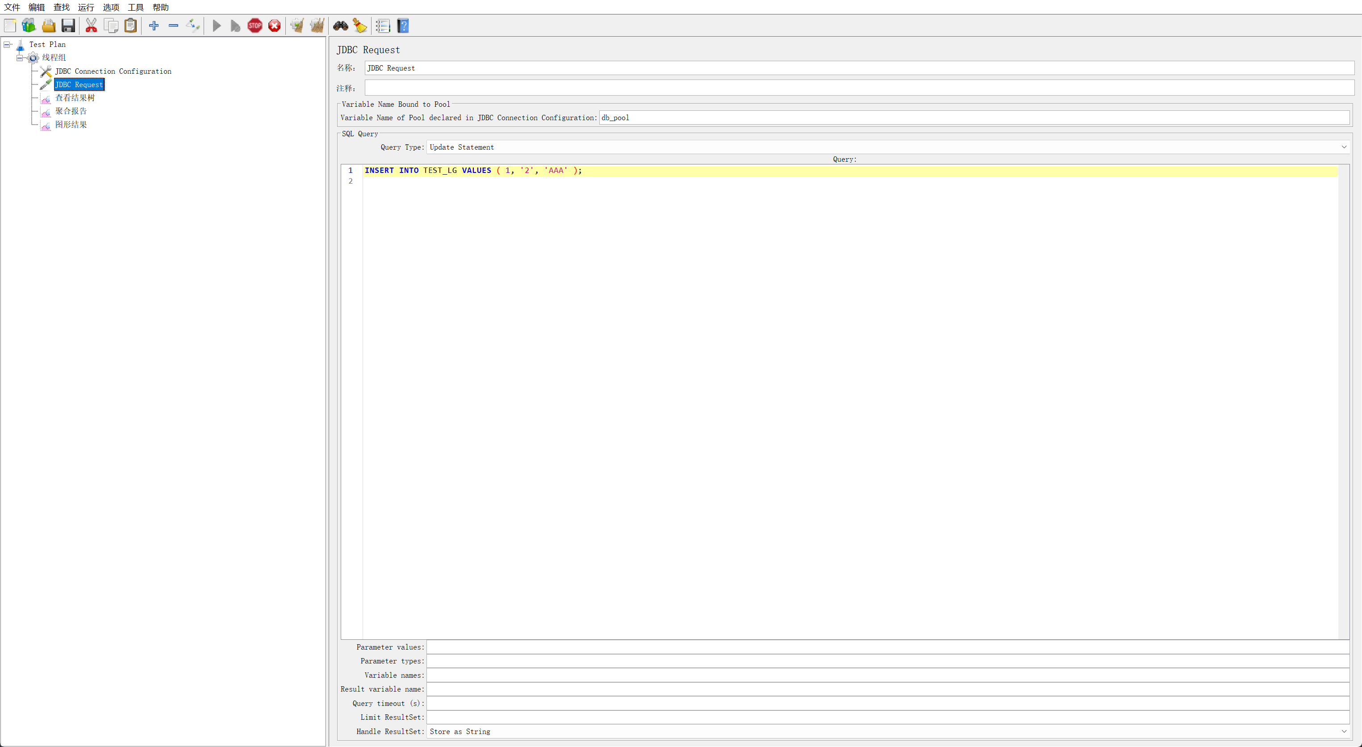Stop the running test
The height and width of the screenshot is (747, 1362).
[x=255, y=25]
